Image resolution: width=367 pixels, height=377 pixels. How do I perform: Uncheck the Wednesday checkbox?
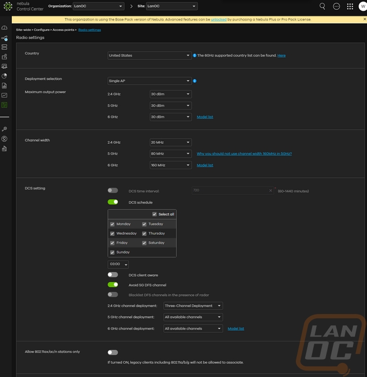pyautogui.click(x=112, y=233)
